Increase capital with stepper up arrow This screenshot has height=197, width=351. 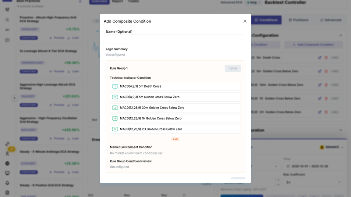tap(278, 180)
